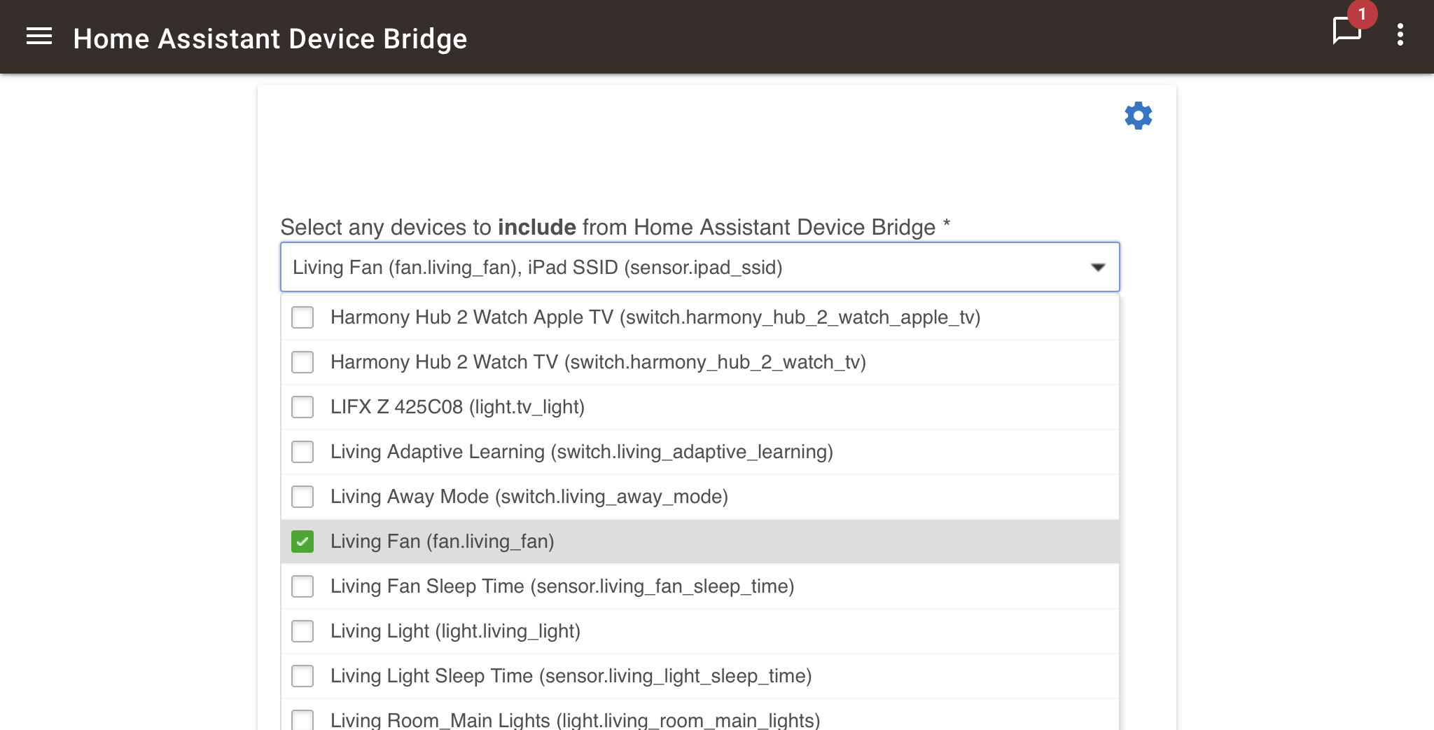Choose the Living Away Mode option text
The height and width of the screenshot is (730, 1434).
(x=529, y=497)
